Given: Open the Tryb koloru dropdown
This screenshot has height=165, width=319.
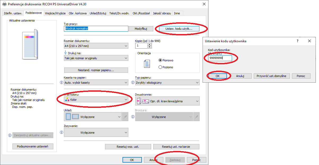Looking at the screenshot, I should click(96, 100).
